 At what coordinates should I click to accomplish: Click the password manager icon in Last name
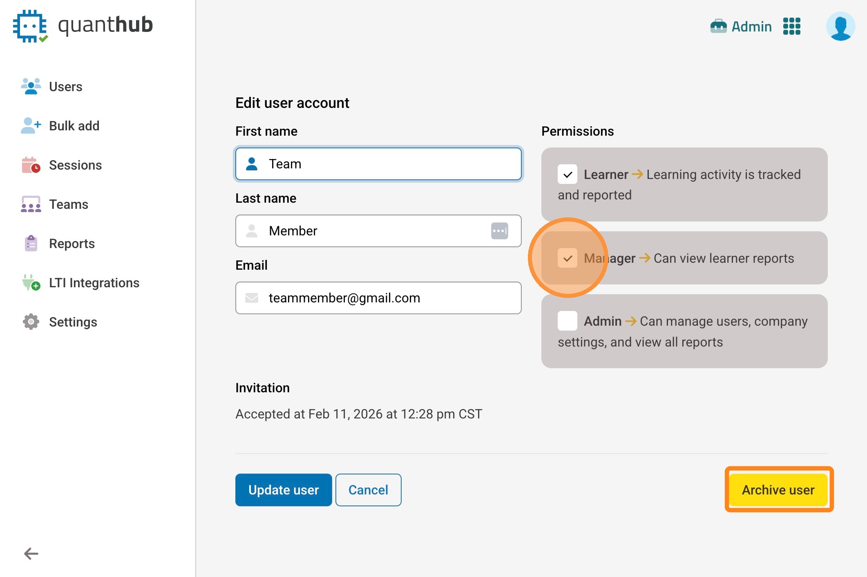point(499,231)
